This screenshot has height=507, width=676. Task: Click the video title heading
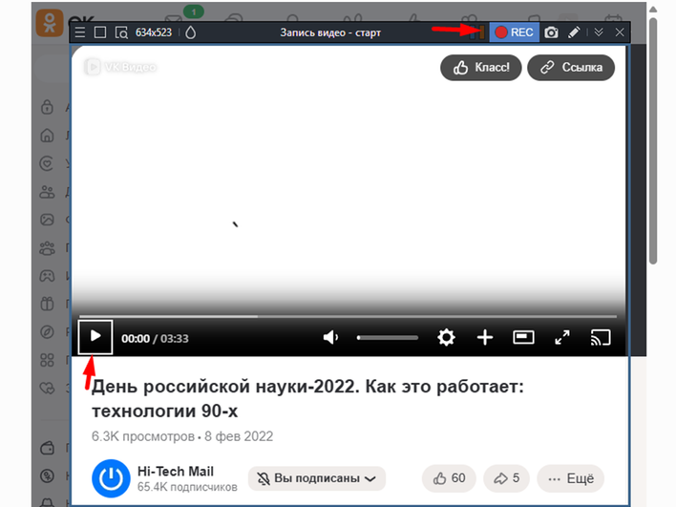point(307,398)
